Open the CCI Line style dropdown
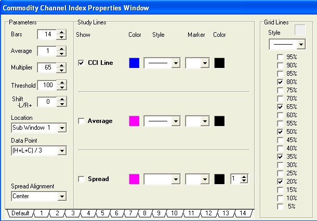Image resolution: width=317 pixels, height=221 pixels. click(176, 63)
